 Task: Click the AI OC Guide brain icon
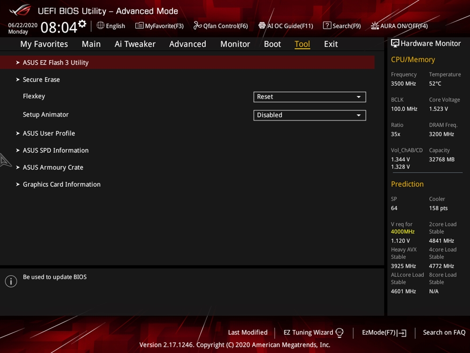pos(262,25)
